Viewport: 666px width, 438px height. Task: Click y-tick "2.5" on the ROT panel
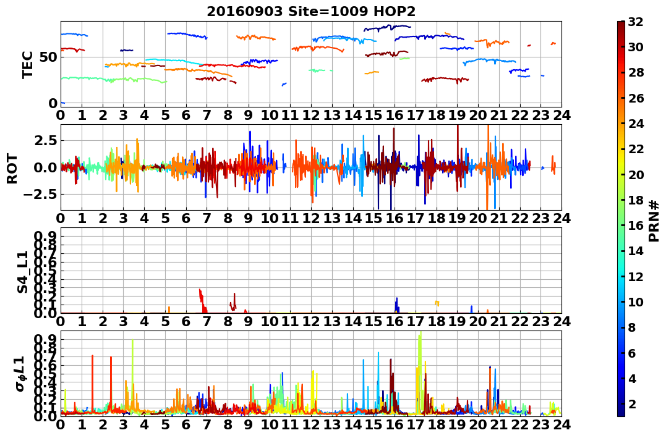pyautogui.click(x=45, y=140)
